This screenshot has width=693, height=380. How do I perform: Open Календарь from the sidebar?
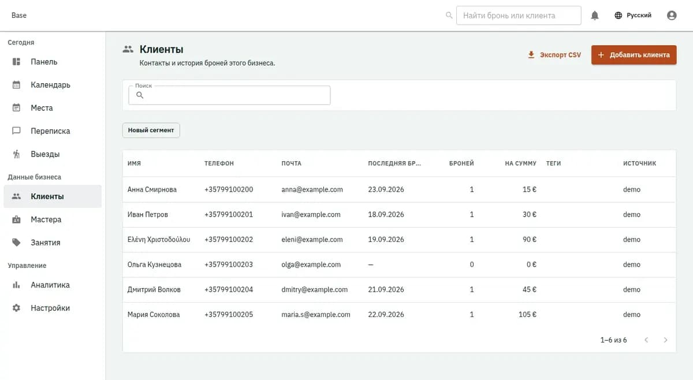pyautogui.click(x=53, y=85)
